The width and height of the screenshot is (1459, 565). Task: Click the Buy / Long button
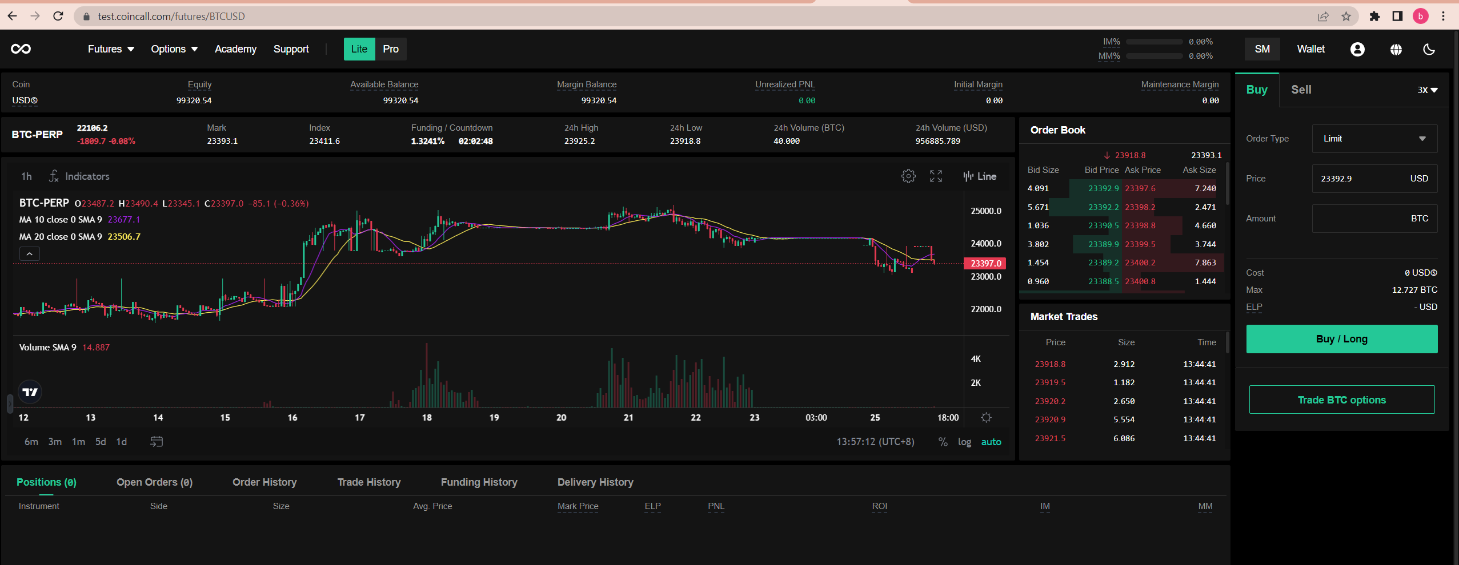point(1341,339)
